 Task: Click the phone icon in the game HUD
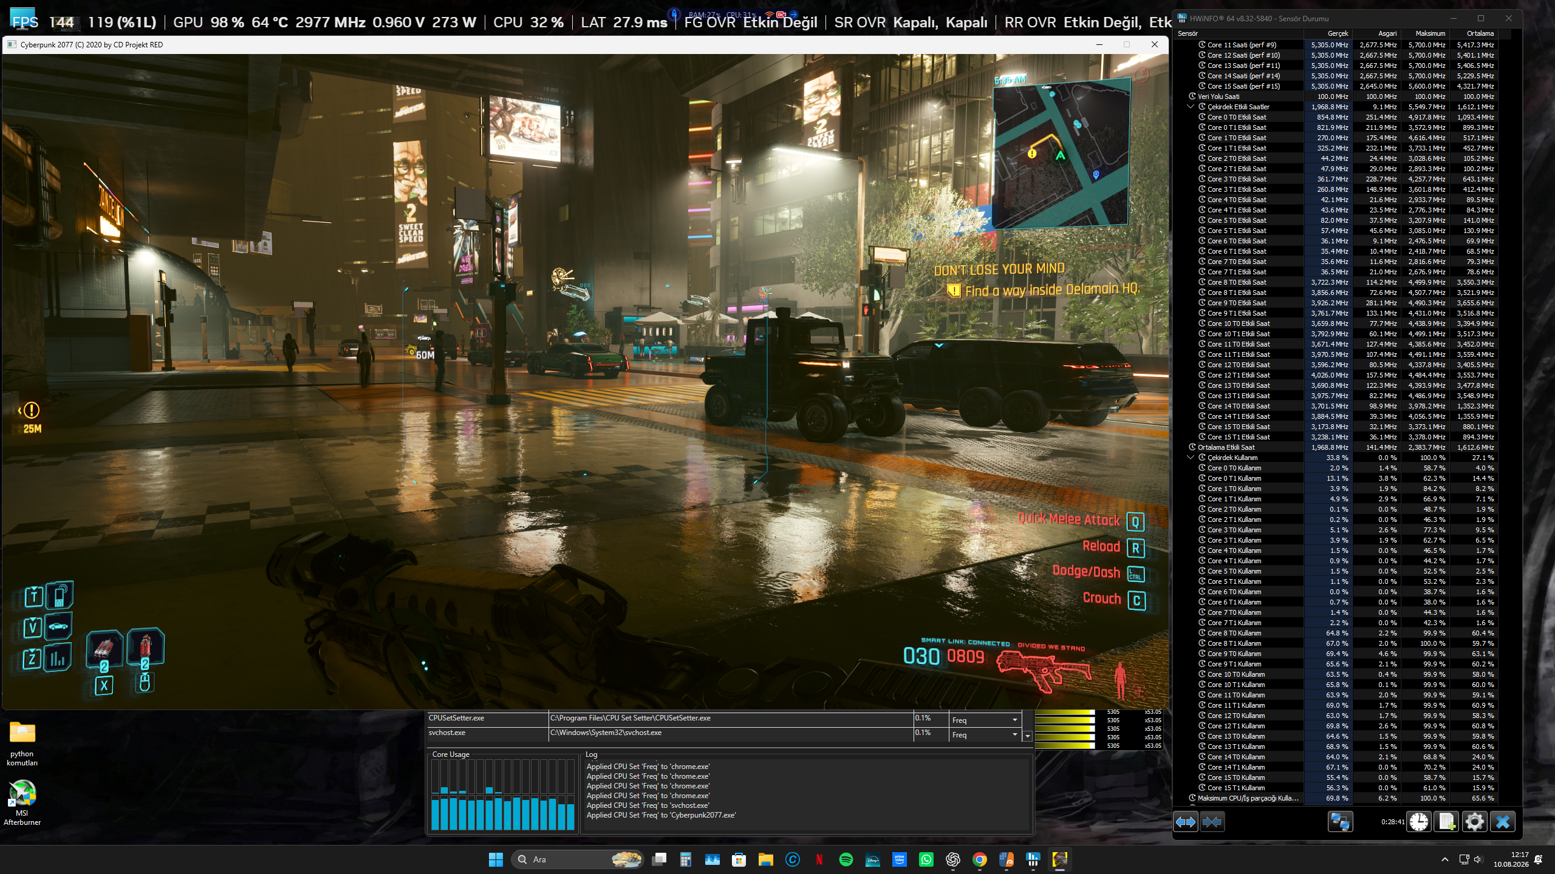coord(60,595)
